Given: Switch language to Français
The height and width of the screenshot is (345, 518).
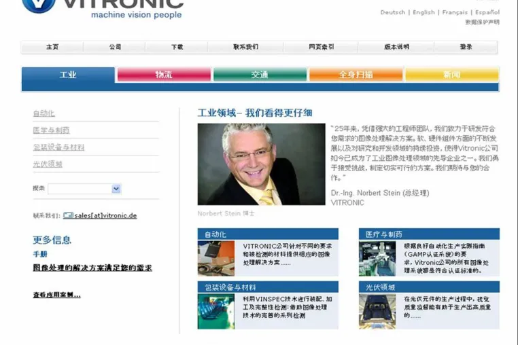Looking at the screenshot, I should click(455, 12).
